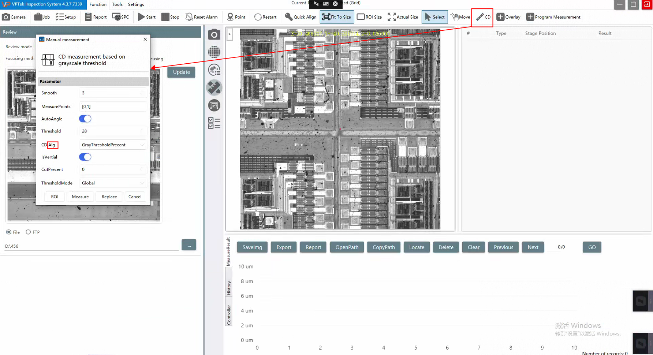This screenshot has width=653, height=355.
Task: Open the Setup checklist tool
Action: click(x=66, y=17)
